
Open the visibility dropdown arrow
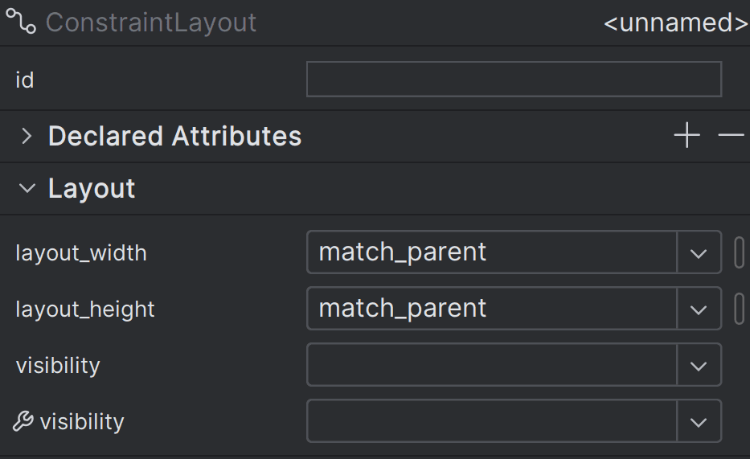coord(699,365)
